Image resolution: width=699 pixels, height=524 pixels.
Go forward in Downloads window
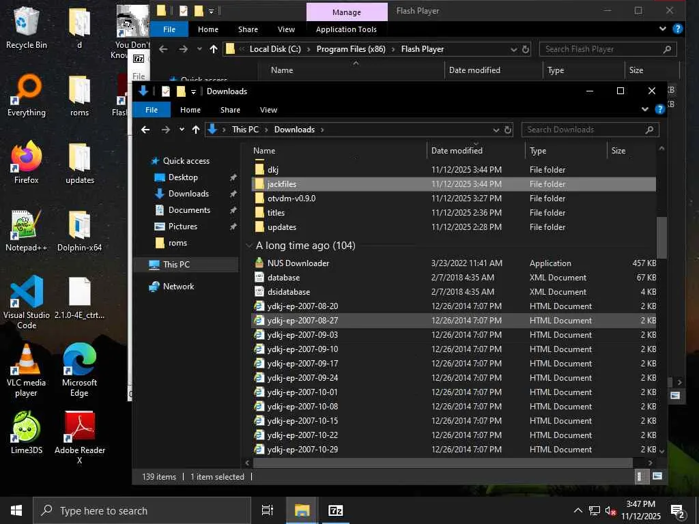click(165, 130)
